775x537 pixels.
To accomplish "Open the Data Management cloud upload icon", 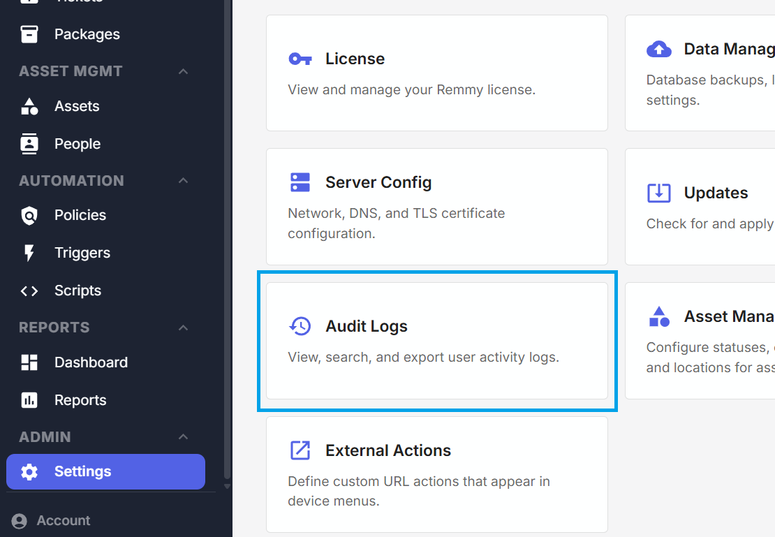I will [659, 49].
